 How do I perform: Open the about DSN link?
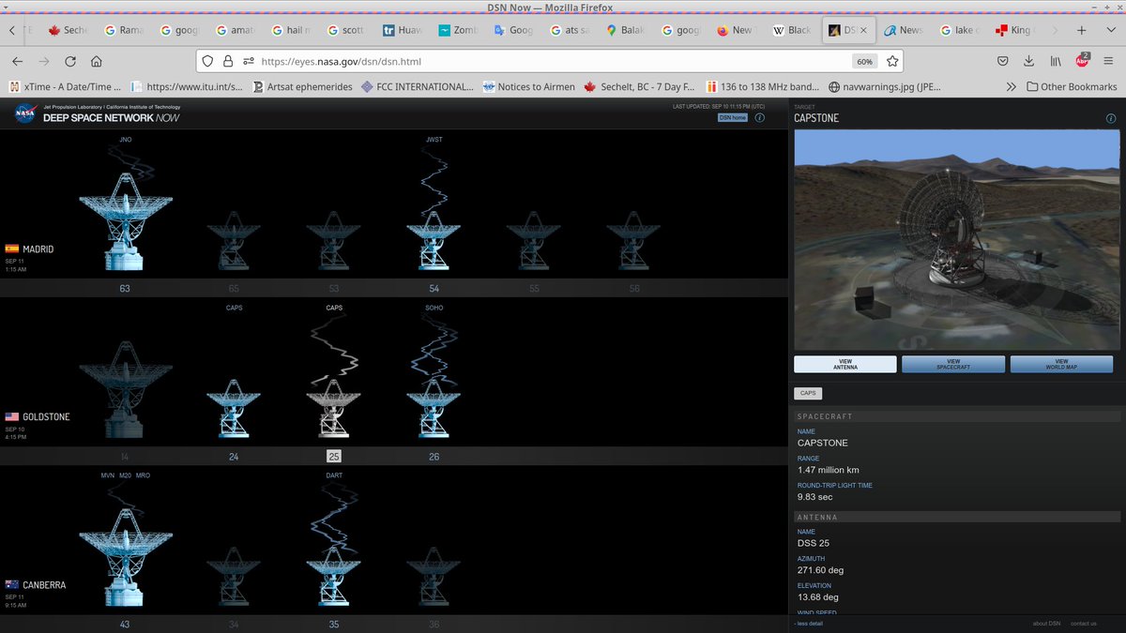pyautogui.click(x=1046, y=624)
